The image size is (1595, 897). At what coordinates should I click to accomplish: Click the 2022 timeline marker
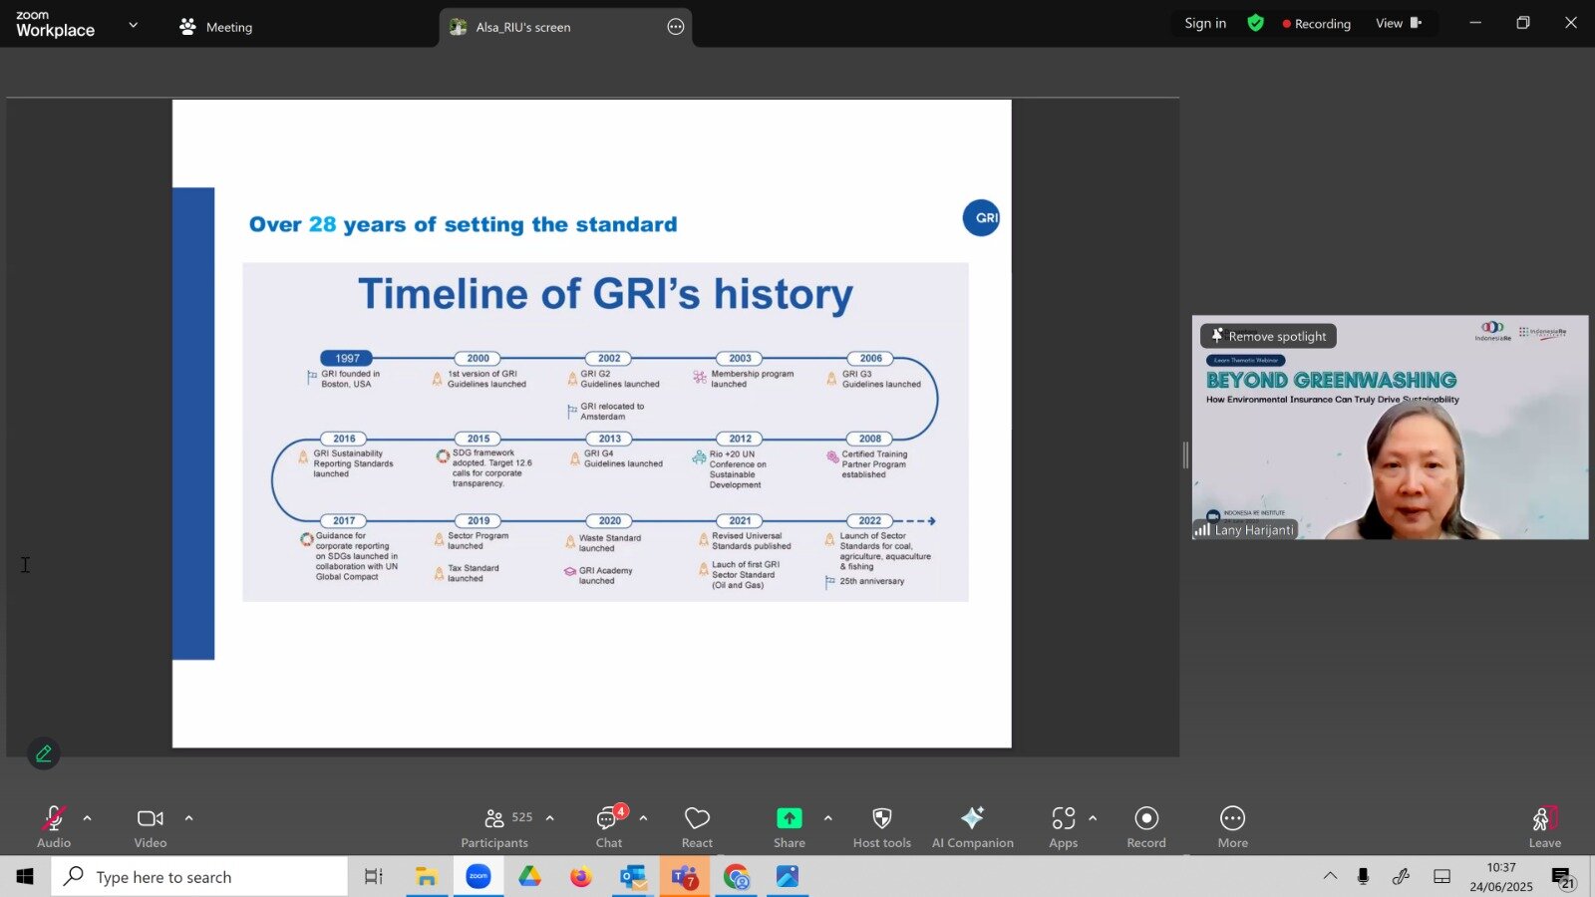[x=870, y=520]
